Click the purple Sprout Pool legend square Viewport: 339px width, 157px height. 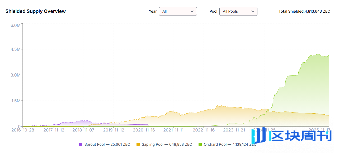pos(81,144)
